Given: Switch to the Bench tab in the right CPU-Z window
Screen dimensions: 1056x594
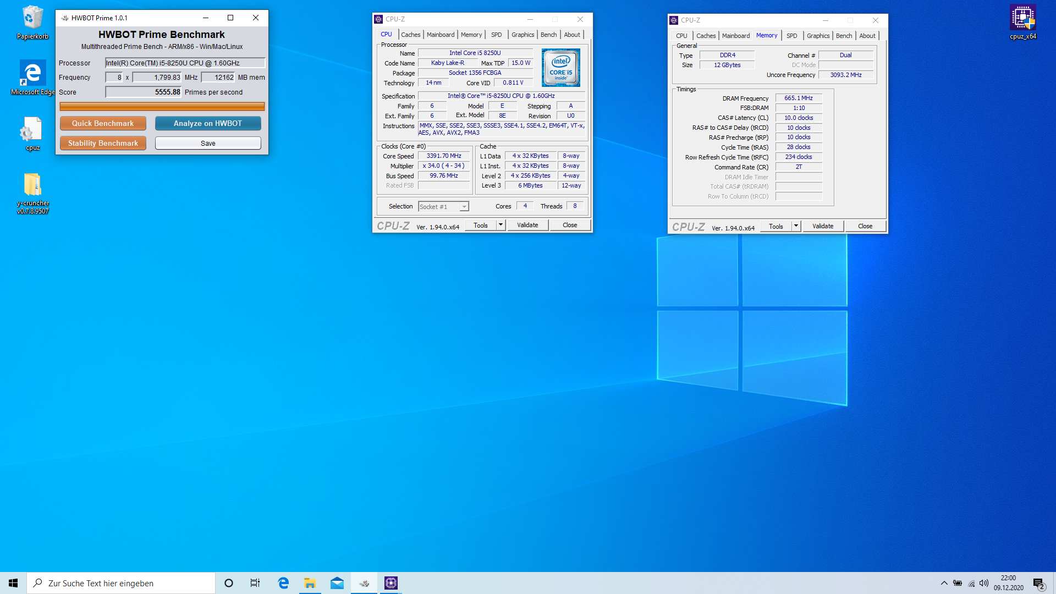Looking at the screenshot, I should [844, 36].
